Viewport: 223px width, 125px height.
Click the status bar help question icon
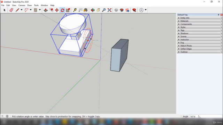2,116
